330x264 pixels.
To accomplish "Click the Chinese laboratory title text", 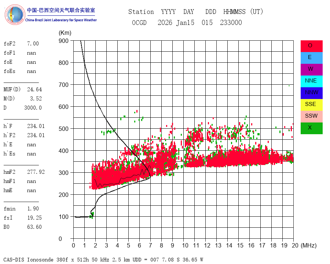I will click(x=61, y=10).
